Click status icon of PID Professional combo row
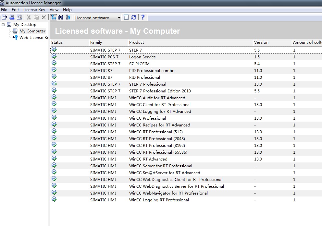 (x=54, y=70)
